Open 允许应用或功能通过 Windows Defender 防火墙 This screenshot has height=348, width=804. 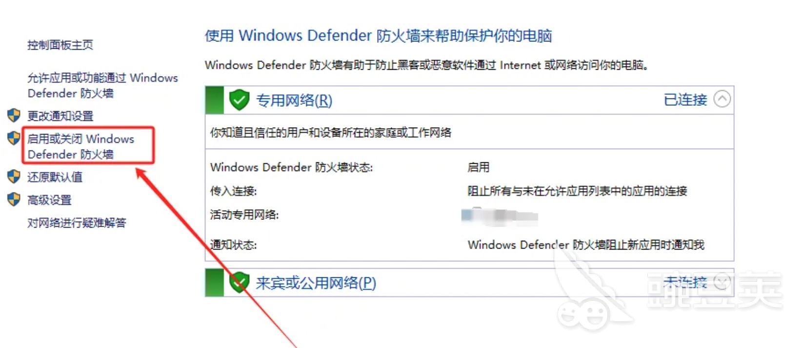coord(102,85)
